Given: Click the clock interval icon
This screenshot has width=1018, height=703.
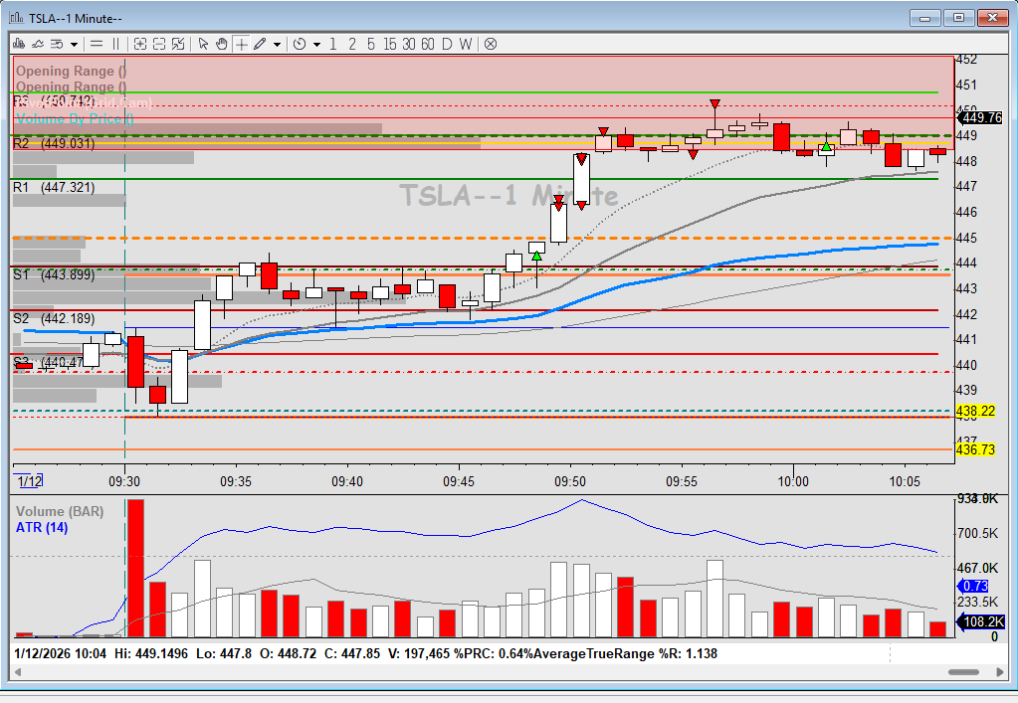Looking at the screenshot, I should (300, 44).
